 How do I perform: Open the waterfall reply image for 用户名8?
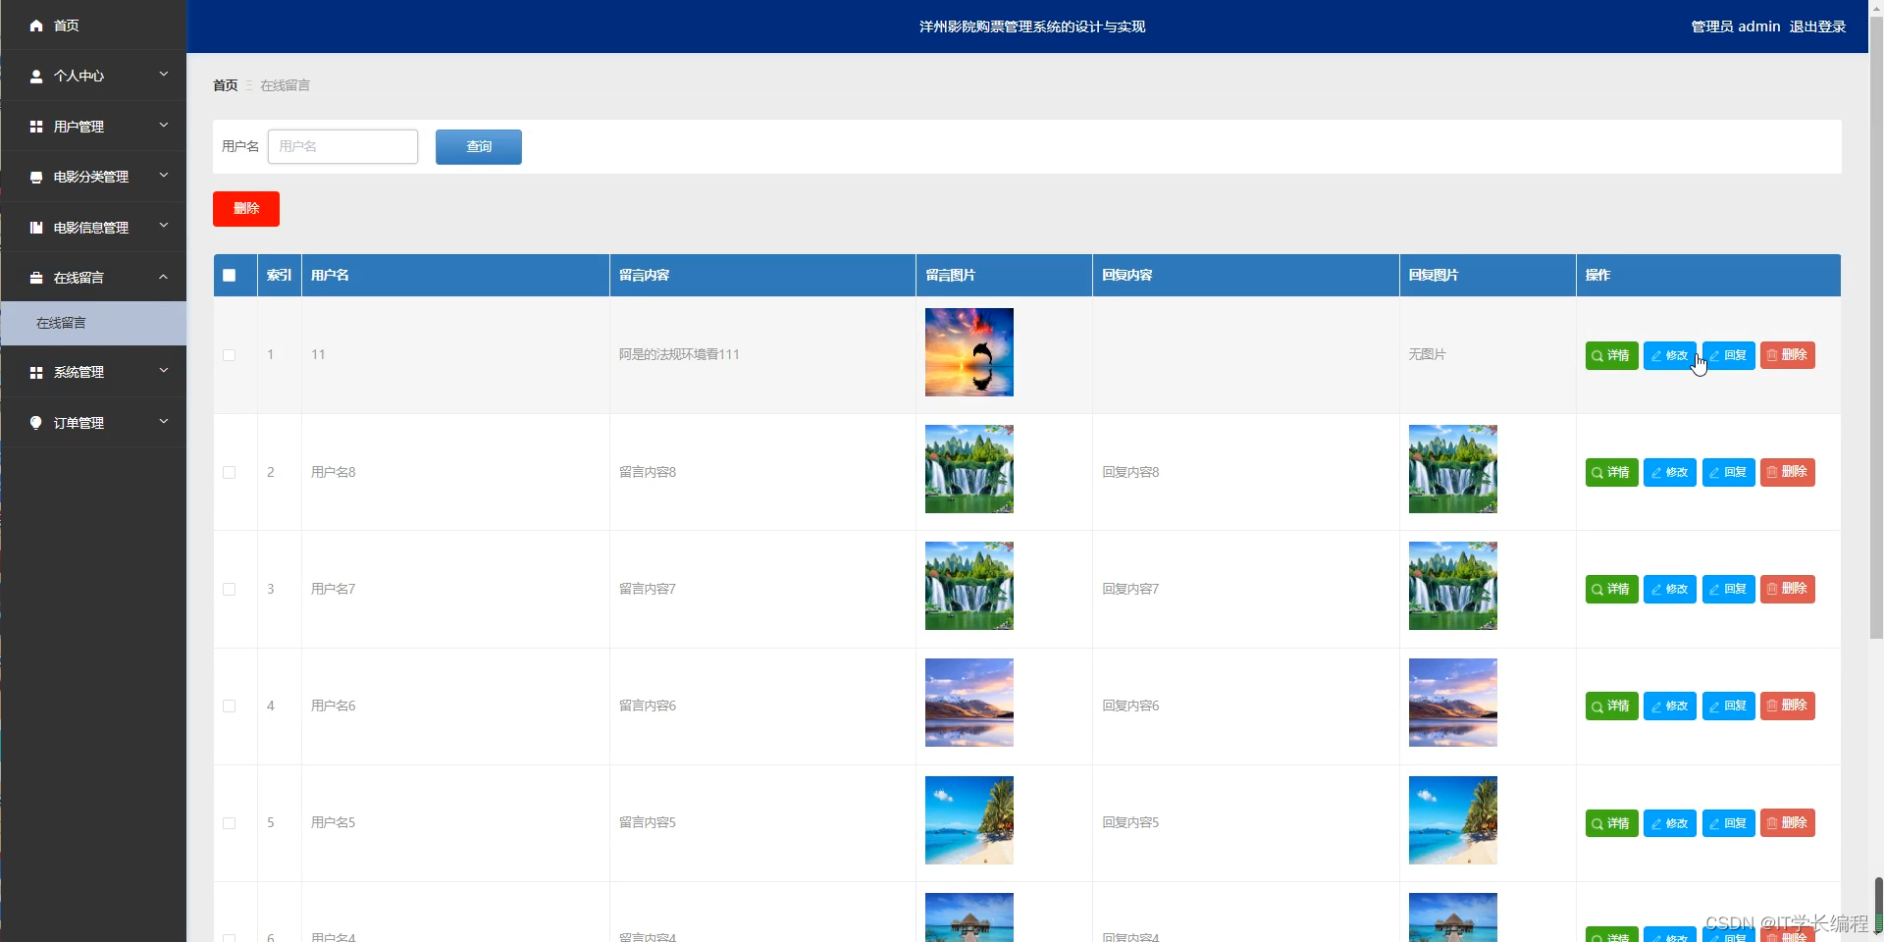pyautogui.click(x=1453, y=469)
